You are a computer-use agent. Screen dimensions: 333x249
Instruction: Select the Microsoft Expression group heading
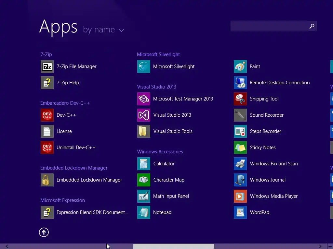[62, 200]
